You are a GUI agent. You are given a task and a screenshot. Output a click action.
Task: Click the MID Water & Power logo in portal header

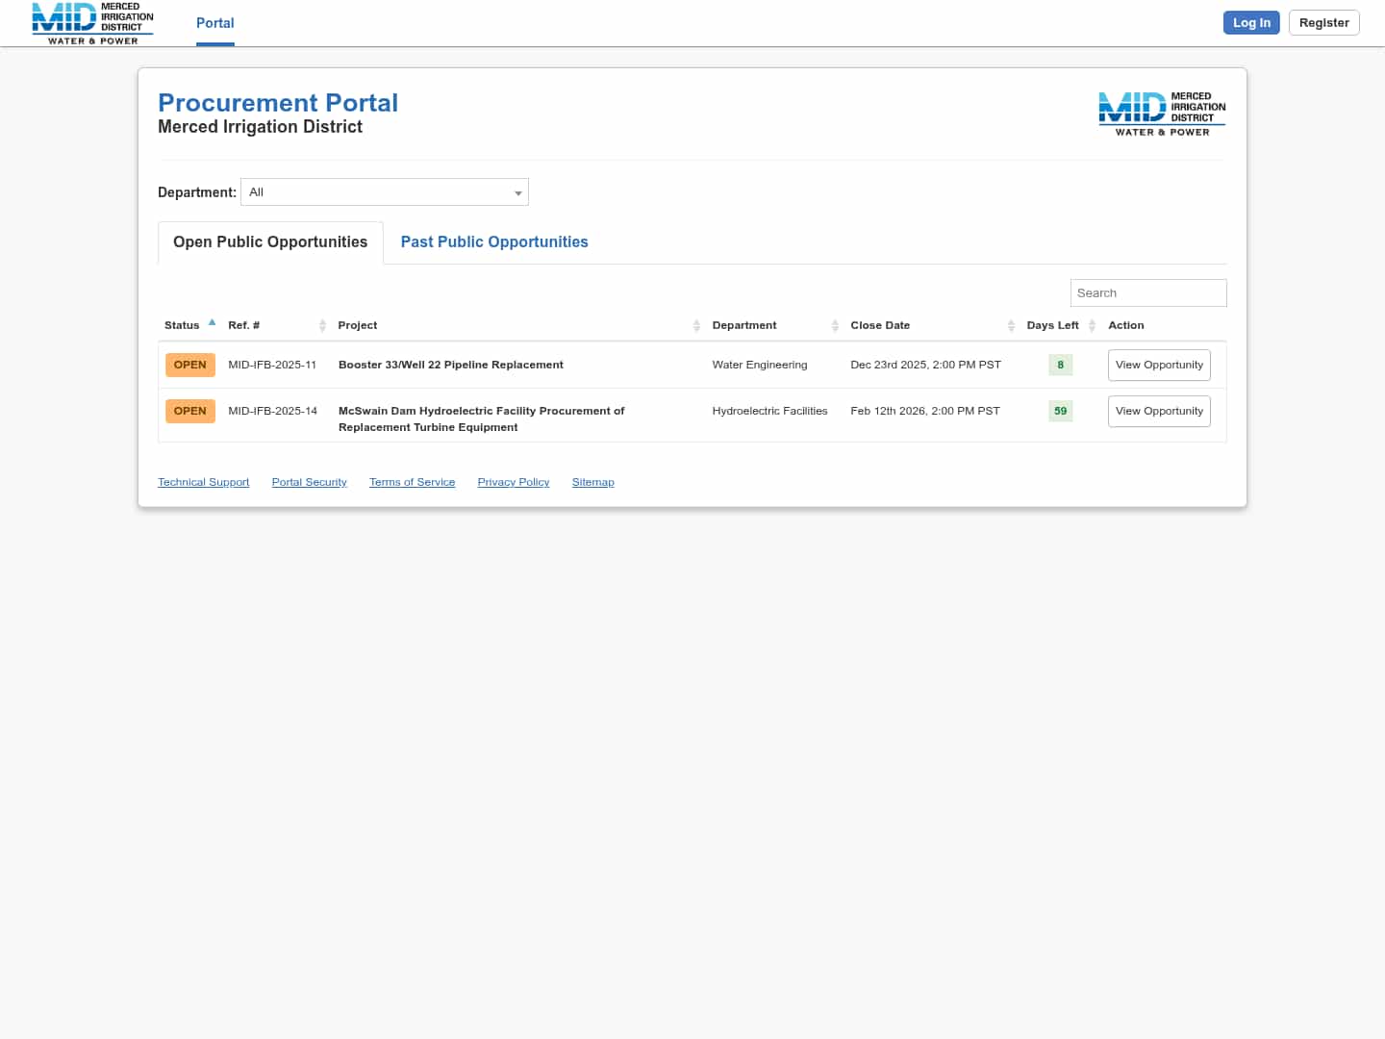point(1161,113)
